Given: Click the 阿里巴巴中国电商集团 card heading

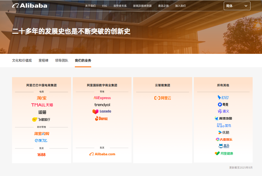Looking at the screenshot, I should pos(41,85).
